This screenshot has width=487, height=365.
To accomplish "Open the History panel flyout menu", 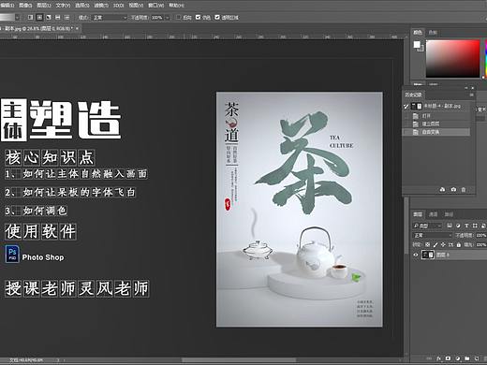I will (x=472, y=95).
